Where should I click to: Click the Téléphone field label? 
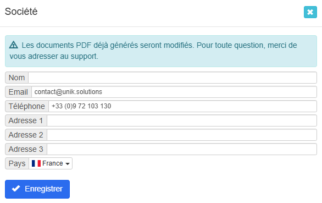[x=27, y=106]
